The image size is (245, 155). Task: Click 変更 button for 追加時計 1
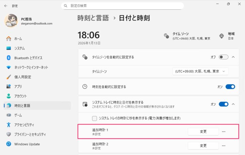203,131
